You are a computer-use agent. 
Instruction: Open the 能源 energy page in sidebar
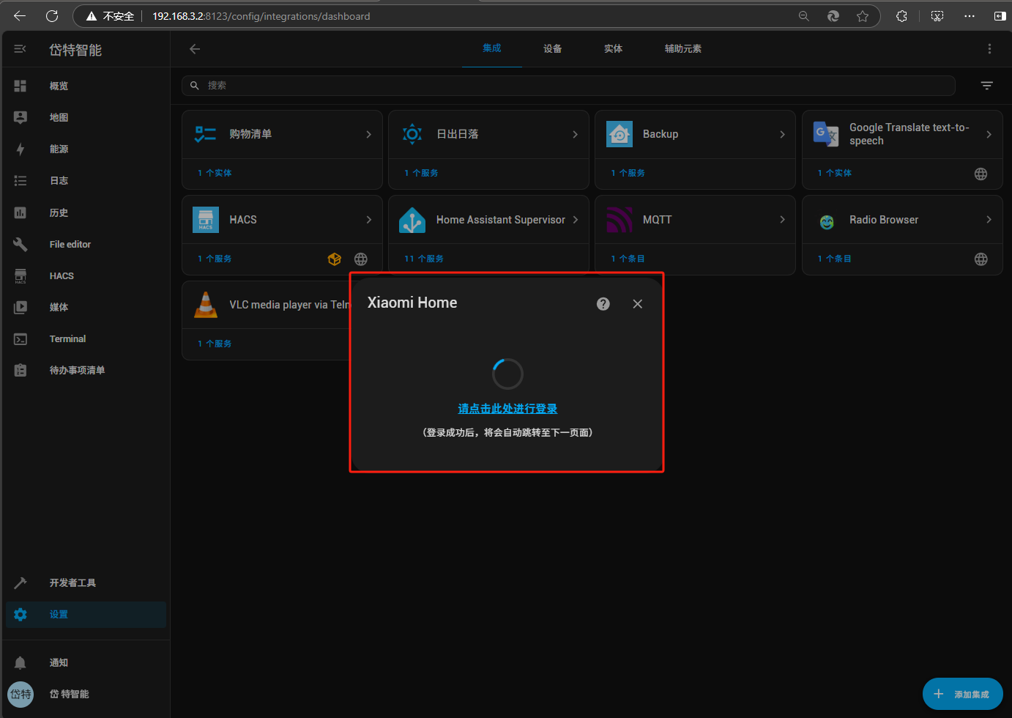[59, 149]
